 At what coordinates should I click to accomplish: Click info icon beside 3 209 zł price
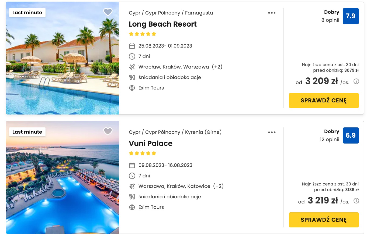[x=356, y=81]
